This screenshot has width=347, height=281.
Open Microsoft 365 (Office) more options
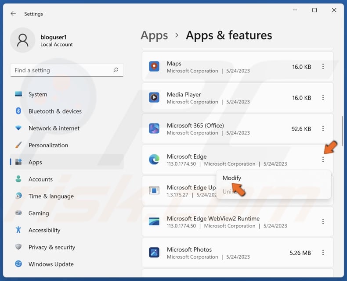(x=323, y=128)
